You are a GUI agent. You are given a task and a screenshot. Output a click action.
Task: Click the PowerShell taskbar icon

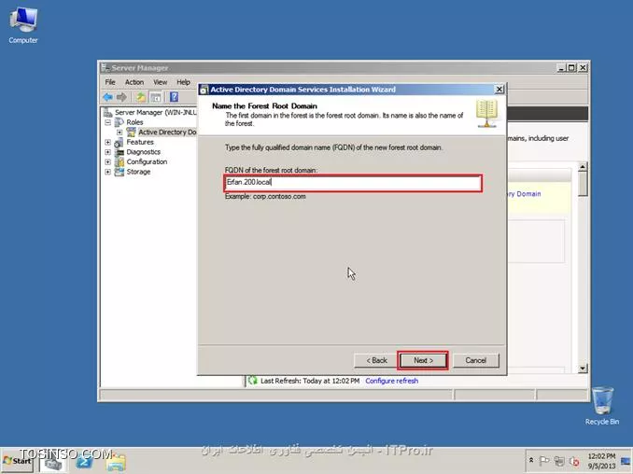tap(84, 462)
